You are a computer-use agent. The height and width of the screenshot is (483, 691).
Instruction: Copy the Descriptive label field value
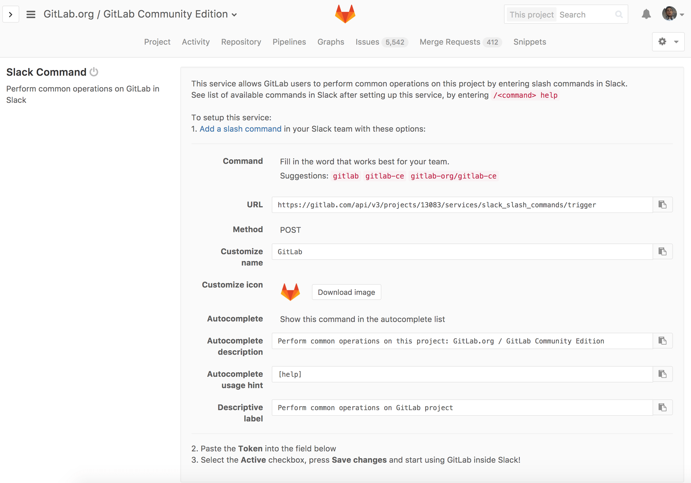(x=662, y=408)
